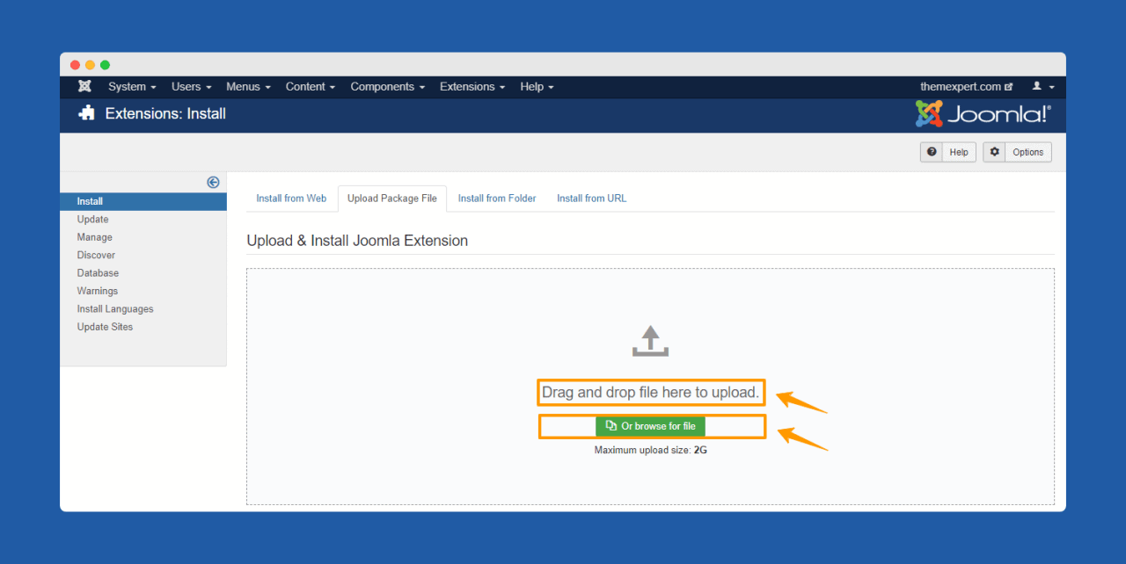Screen dimensions: 1126x564
Task: Open the System menu
Action: tap(132, 86)
